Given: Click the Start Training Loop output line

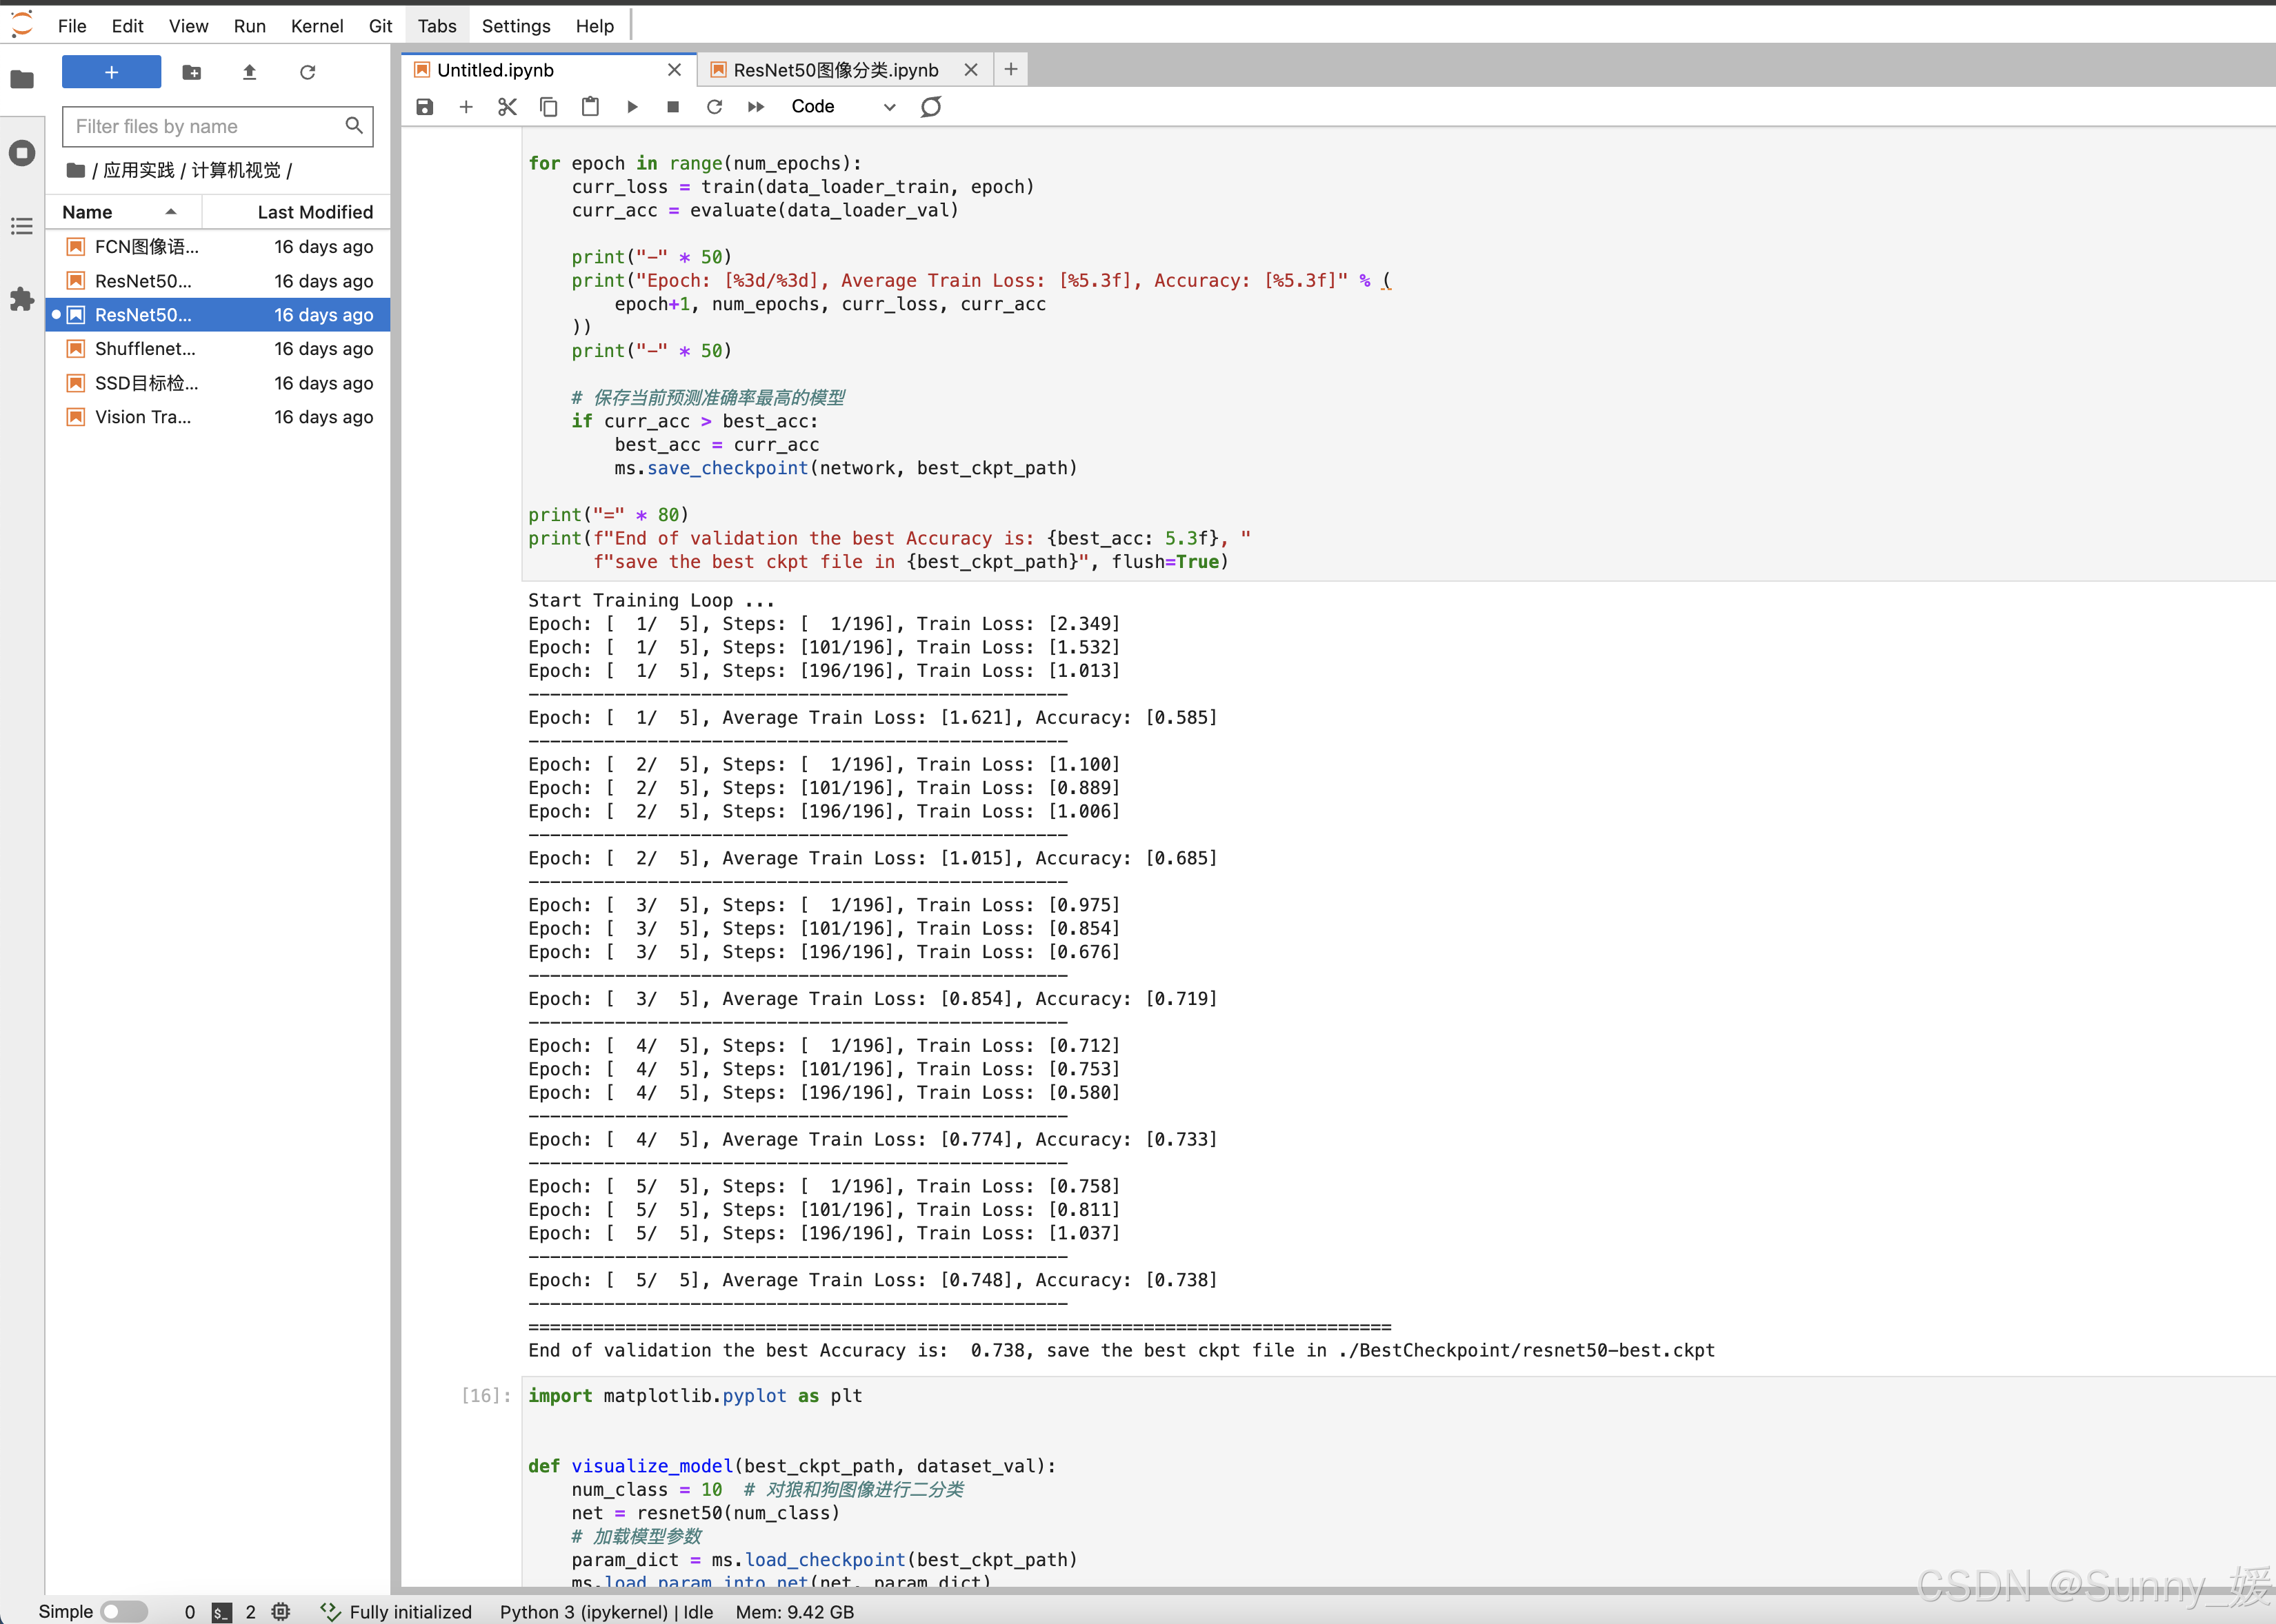Looking at the screenshot, I should pyautogui.click(x=651, y=600).
